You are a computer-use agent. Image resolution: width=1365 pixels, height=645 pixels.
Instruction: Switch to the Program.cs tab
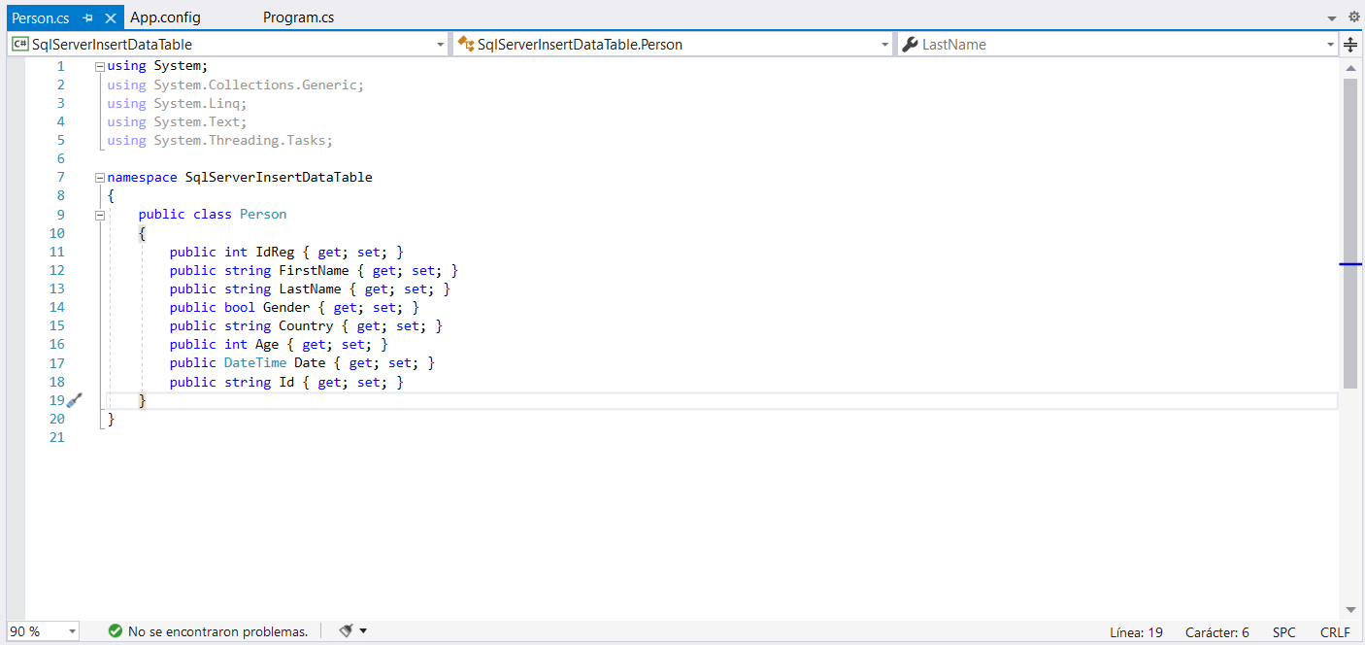[298, 17]
